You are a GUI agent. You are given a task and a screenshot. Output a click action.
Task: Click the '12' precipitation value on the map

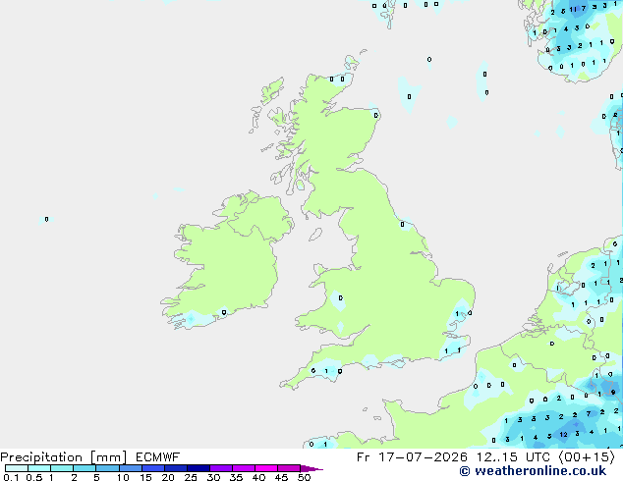pyautogui.click(x=563, y=435)
